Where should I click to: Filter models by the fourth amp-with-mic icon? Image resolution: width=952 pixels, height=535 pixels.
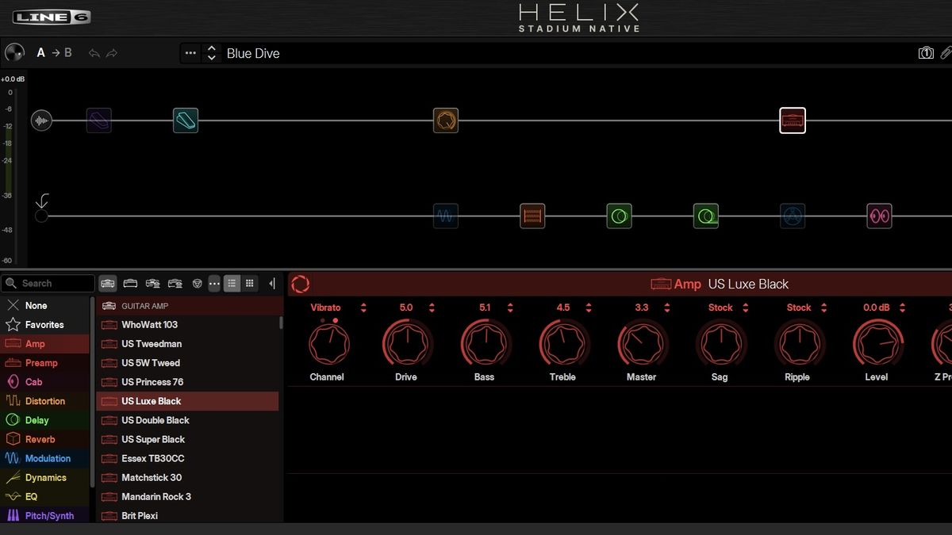pyautogui.click(x=175, y=283)
